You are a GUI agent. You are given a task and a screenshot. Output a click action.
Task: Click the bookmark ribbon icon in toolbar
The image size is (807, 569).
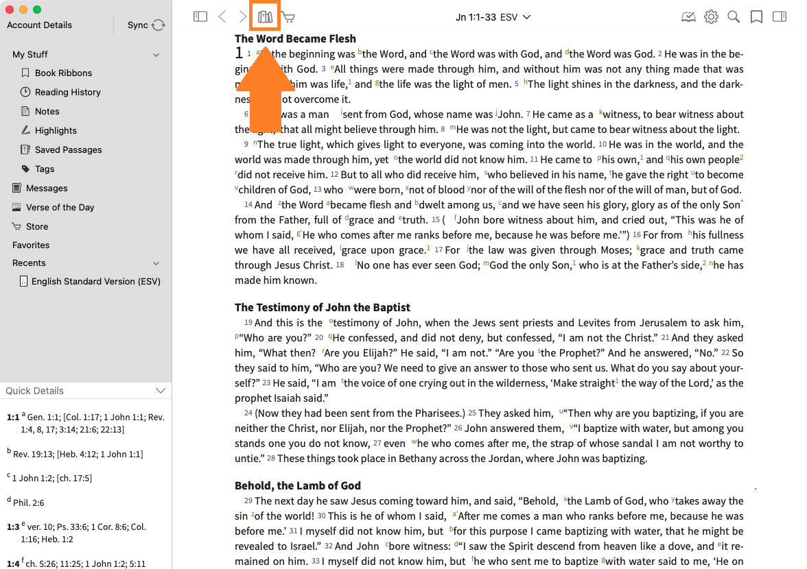(x=756, y=17)
